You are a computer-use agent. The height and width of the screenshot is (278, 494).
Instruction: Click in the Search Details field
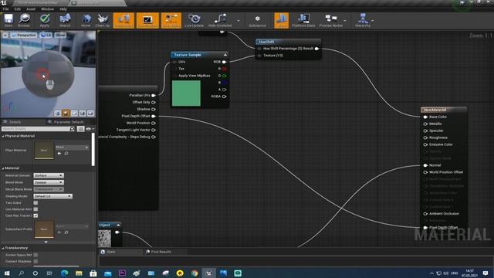pos(36,129)
